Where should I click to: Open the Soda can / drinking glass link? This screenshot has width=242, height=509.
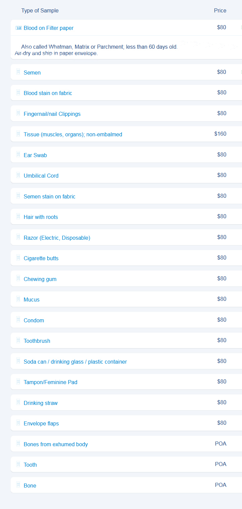(75, 362)
